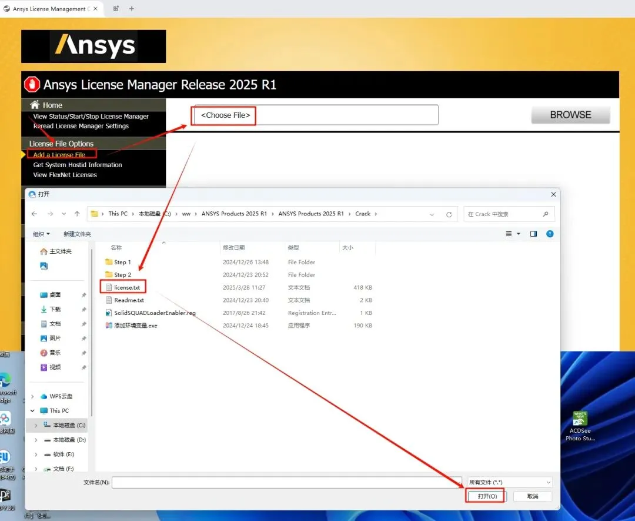Open 桌面 in quick access
The height and width of the screenshot is (521, 635).
55,295
